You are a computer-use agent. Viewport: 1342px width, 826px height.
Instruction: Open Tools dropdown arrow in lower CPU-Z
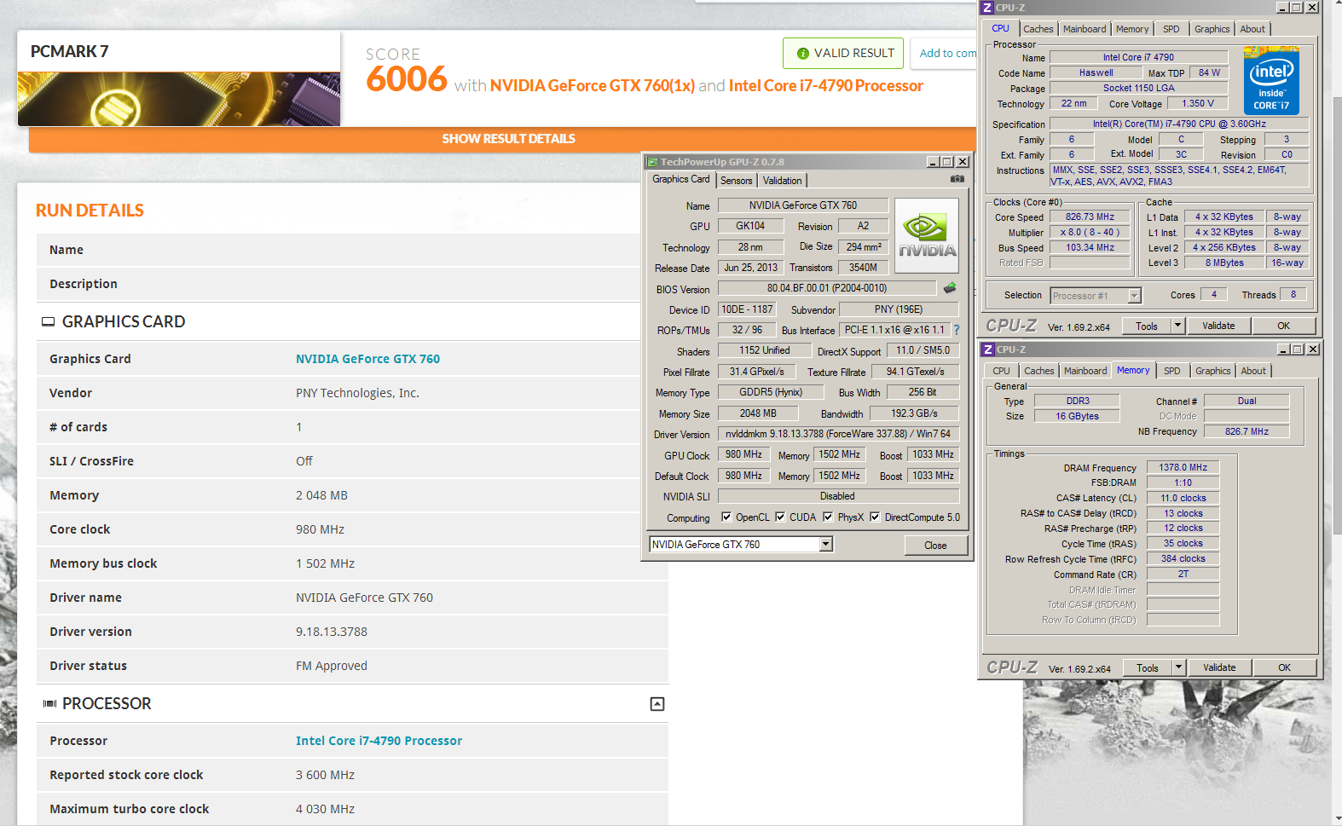[x=1178, y=667]
